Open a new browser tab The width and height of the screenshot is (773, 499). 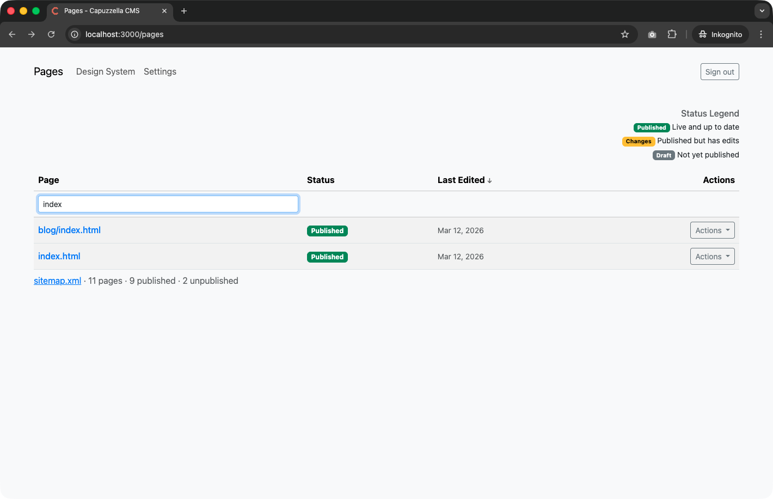(184, 11)
